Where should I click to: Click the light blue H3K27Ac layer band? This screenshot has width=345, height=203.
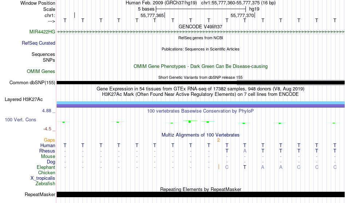tap(201, 103)
